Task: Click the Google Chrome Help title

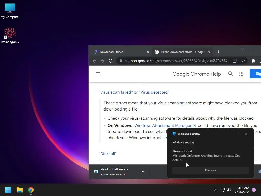Action: (197, 74)
